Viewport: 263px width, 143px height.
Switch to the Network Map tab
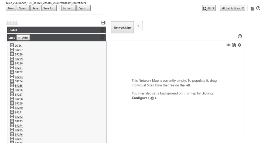(122, 27)
